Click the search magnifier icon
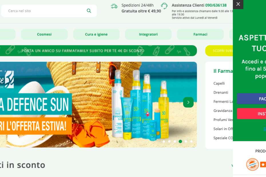This screenshot has height=177, width=266. (x=89, y=11)
